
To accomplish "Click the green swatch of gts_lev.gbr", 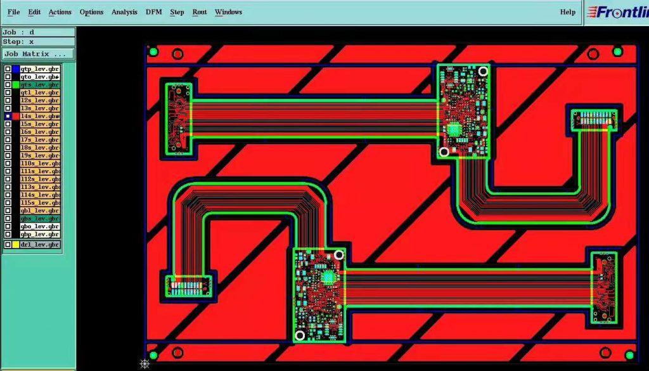I will [x=17, y=84].
